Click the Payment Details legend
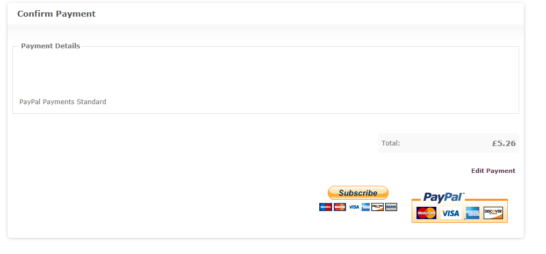 pyautogui.click(x=51, y=46)
